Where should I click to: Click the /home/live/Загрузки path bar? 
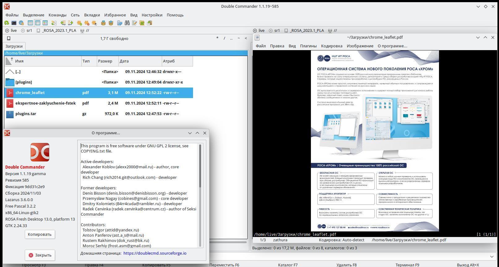(126, 53)
